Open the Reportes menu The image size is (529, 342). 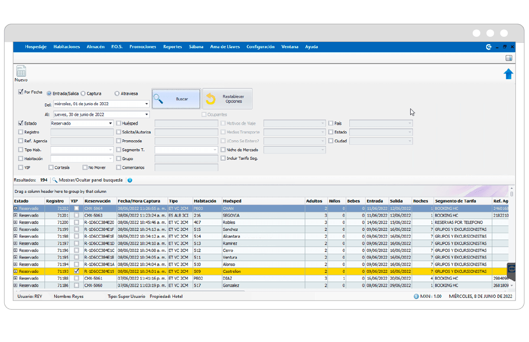[x=172, y=47]
